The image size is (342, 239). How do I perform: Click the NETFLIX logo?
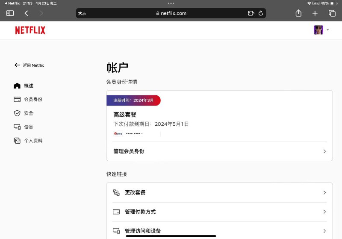click(x=30, y=30)
